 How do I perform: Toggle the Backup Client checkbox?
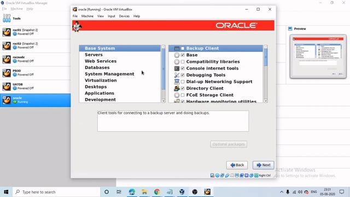(183, 49)
